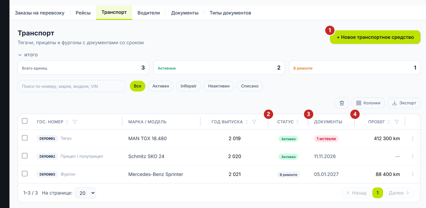Sort by Год выпуска column arrows
426x208 pixels.
(247, 122)
